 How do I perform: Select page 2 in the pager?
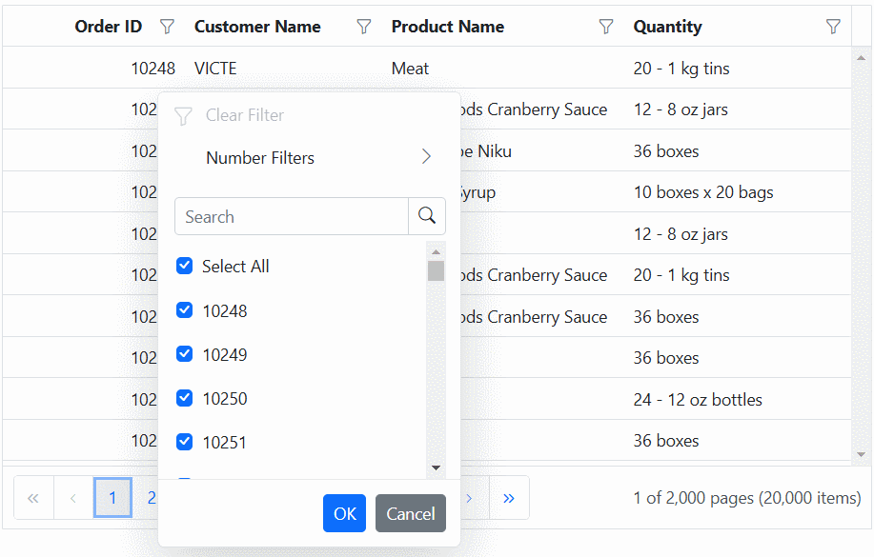pos(151,498)
